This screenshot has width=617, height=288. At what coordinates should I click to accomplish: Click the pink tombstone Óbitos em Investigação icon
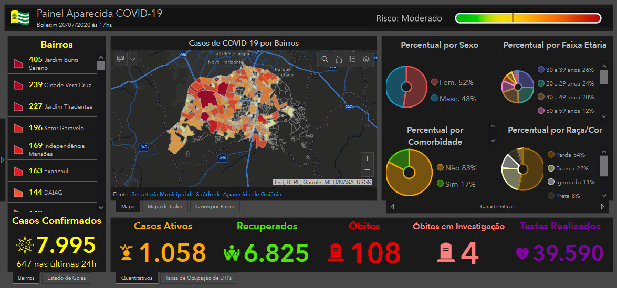pos(446,253)
